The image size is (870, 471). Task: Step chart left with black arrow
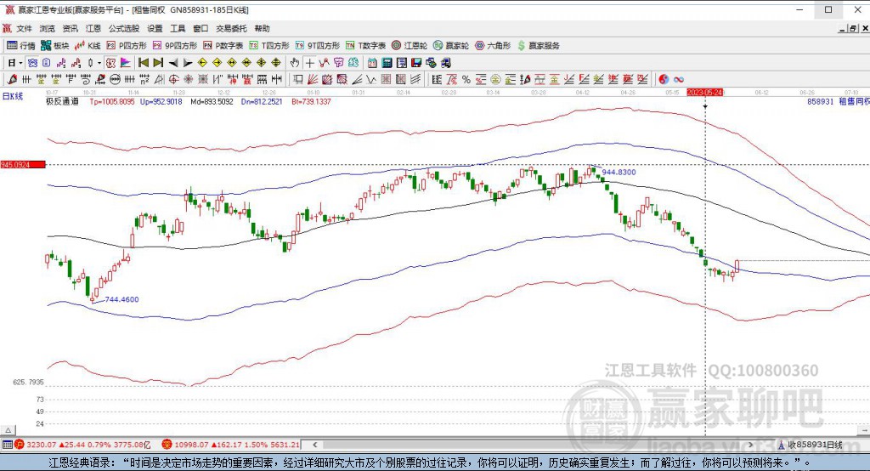[173, 63]
